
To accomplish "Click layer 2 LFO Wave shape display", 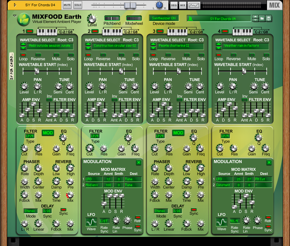I will coord(91,222).
